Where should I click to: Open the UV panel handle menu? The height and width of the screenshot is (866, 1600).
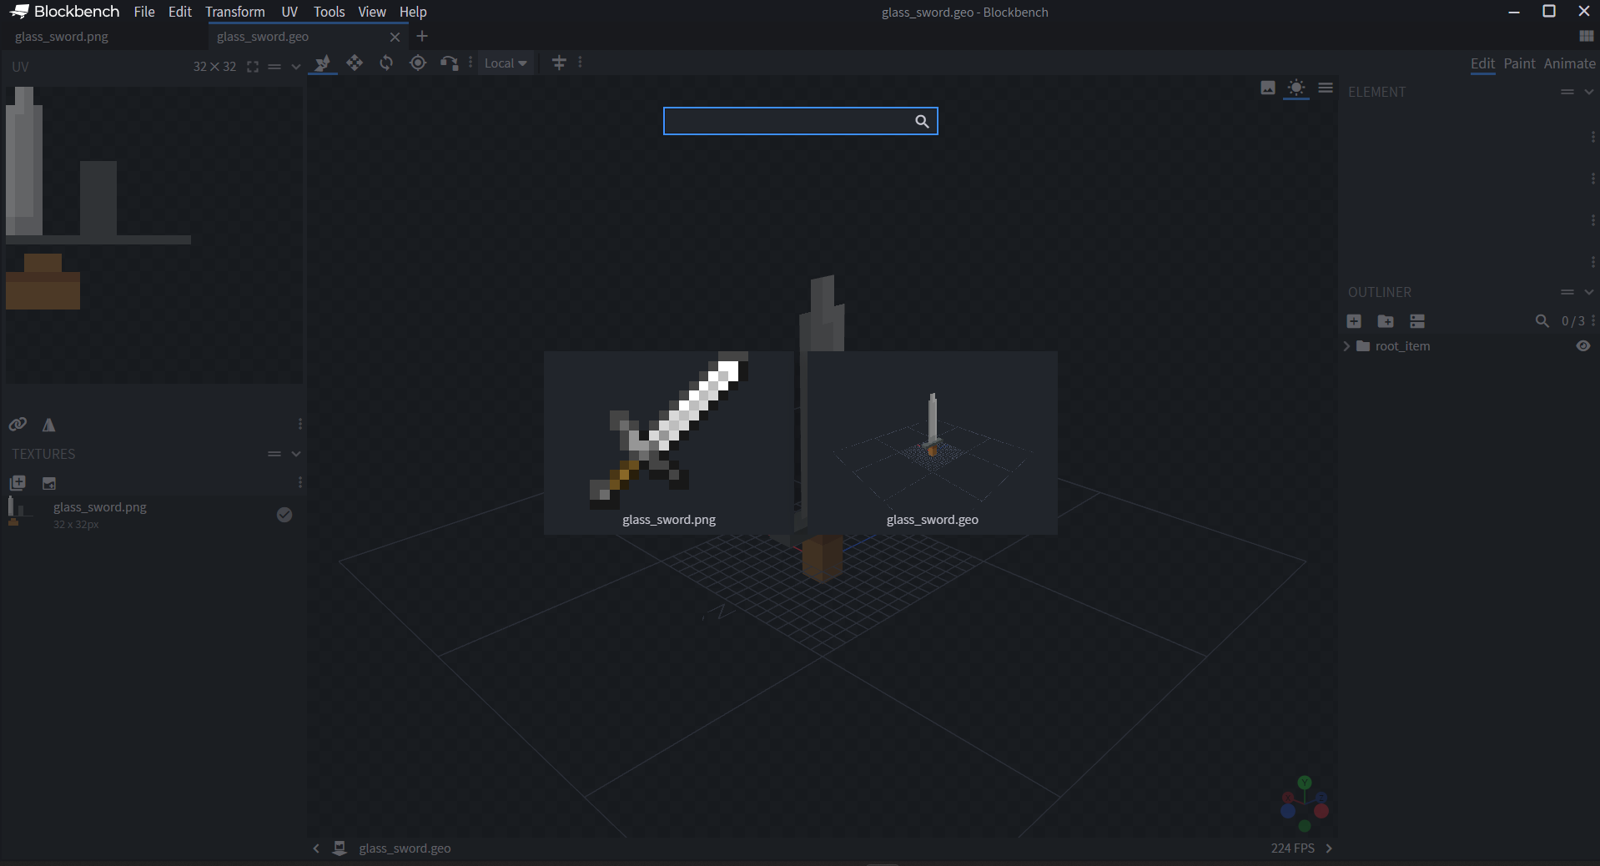tap(274, 67)
